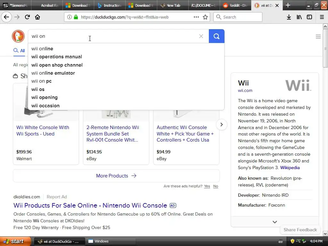Pick suggestion wii open shop channel
This screenshot has width=328, height=246.
(126, 65)
